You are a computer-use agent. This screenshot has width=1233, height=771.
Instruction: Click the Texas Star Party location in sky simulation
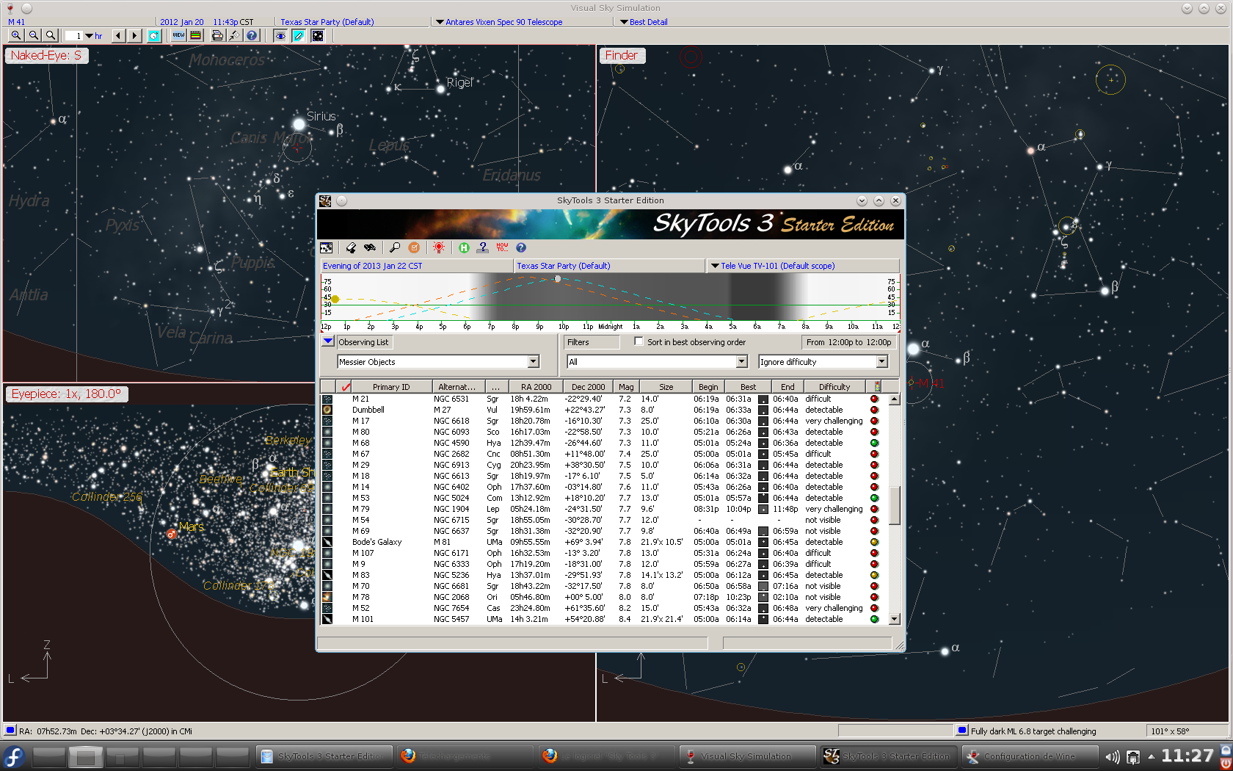pos(327,22)
